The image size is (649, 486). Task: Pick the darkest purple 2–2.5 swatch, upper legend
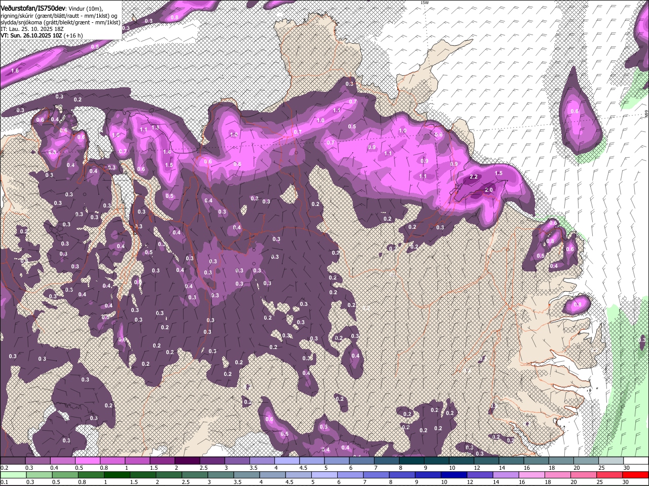pos(187,461)
